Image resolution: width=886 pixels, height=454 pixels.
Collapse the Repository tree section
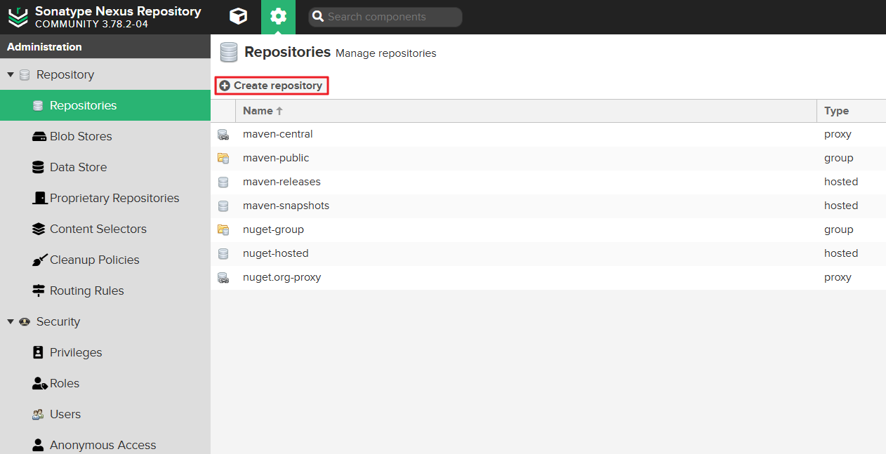coord(10,74)
